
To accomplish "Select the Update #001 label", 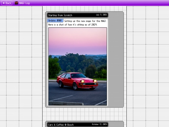I will click(55, 20).
